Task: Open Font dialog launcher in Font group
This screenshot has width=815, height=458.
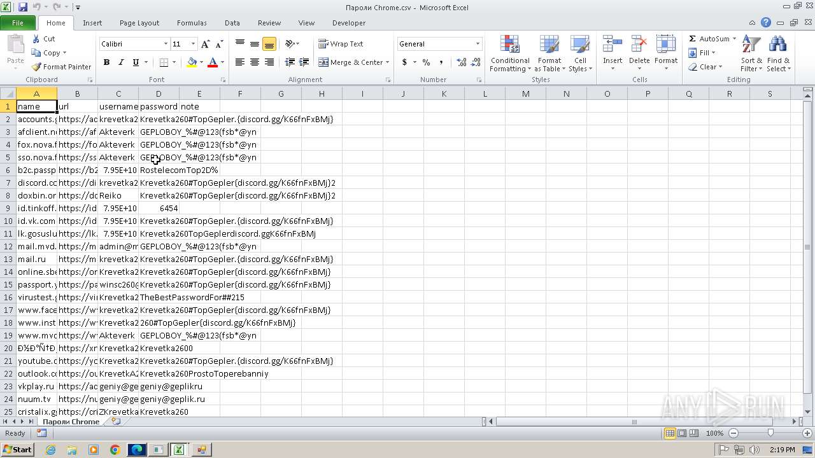Action: 223,80
